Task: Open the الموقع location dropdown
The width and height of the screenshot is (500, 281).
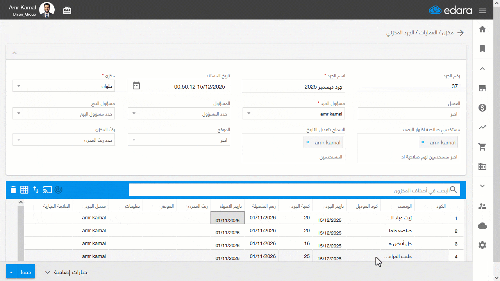Action: (179, 140)
